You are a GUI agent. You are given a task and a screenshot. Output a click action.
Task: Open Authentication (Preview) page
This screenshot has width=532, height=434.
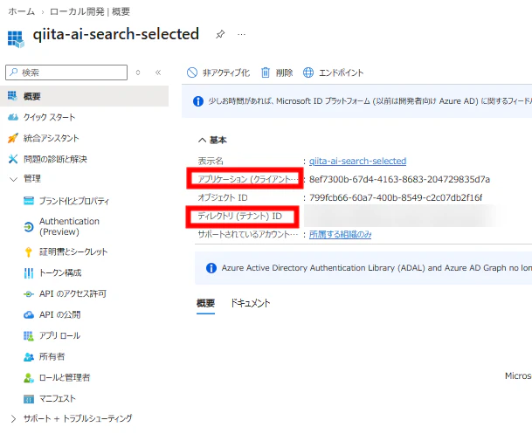coord(69,226)
